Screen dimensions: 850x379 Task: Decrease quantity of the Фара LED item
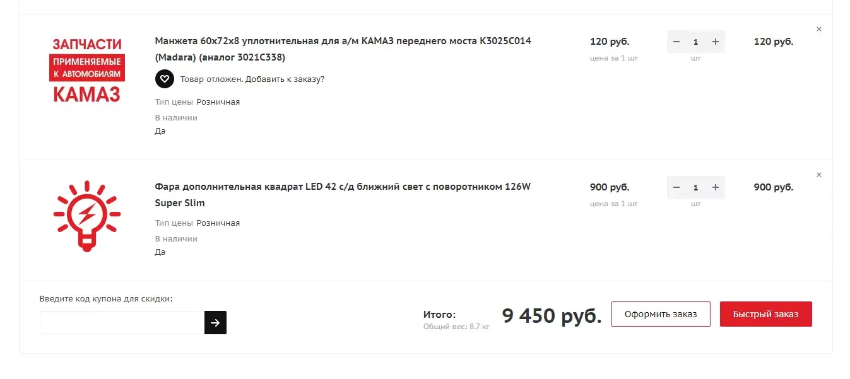676,187
